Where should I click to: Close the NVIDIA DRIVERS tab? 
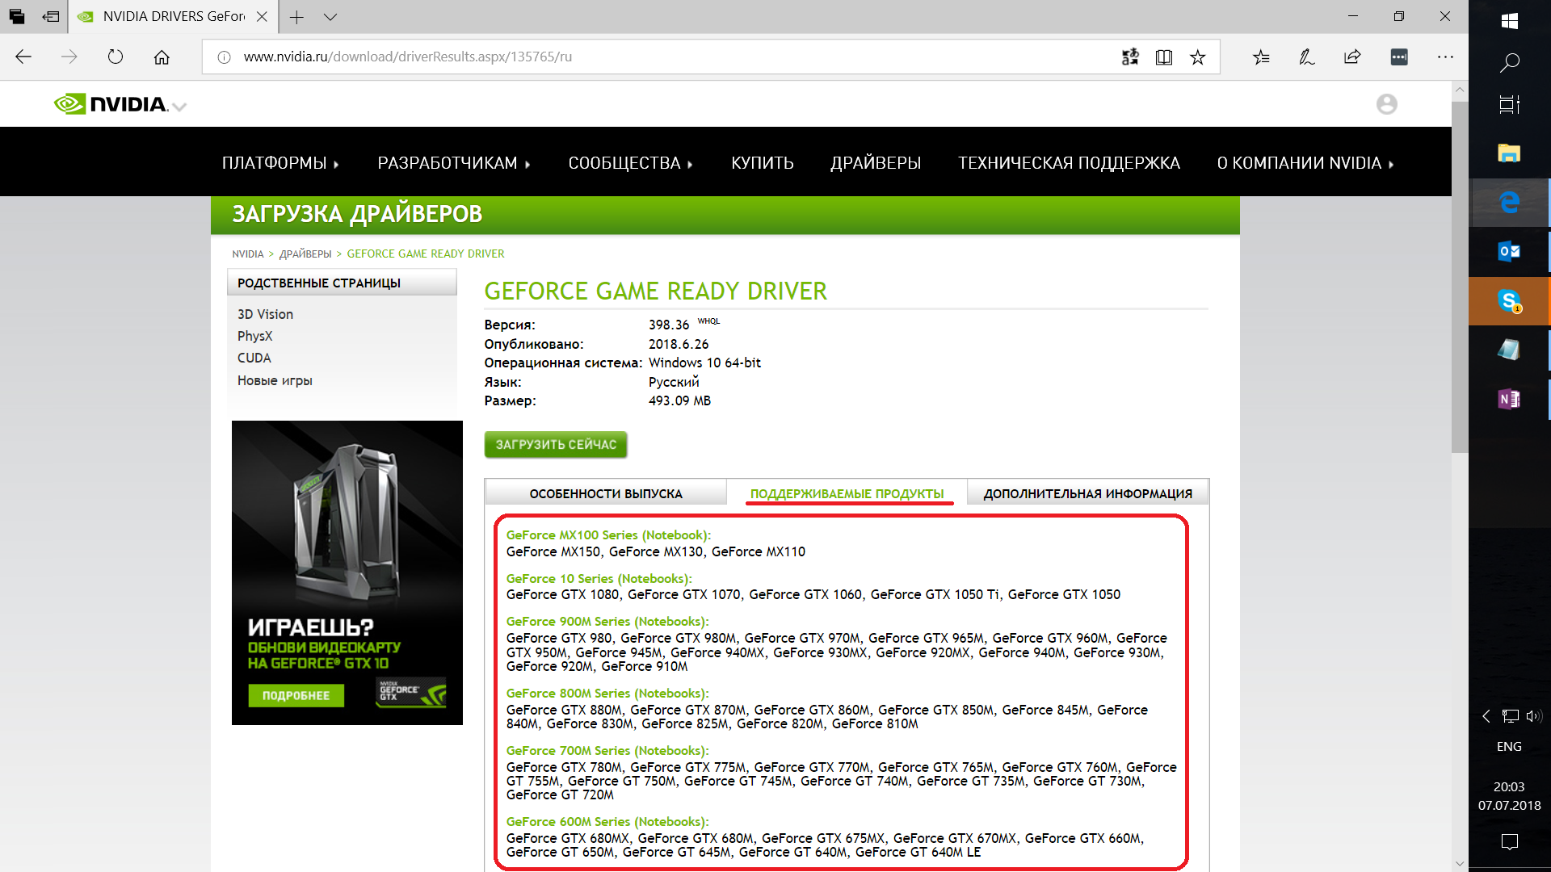(262, 16)
